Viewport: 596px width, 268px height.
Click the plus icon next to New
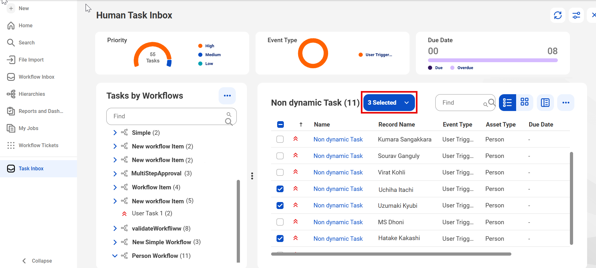pos(11,8)
